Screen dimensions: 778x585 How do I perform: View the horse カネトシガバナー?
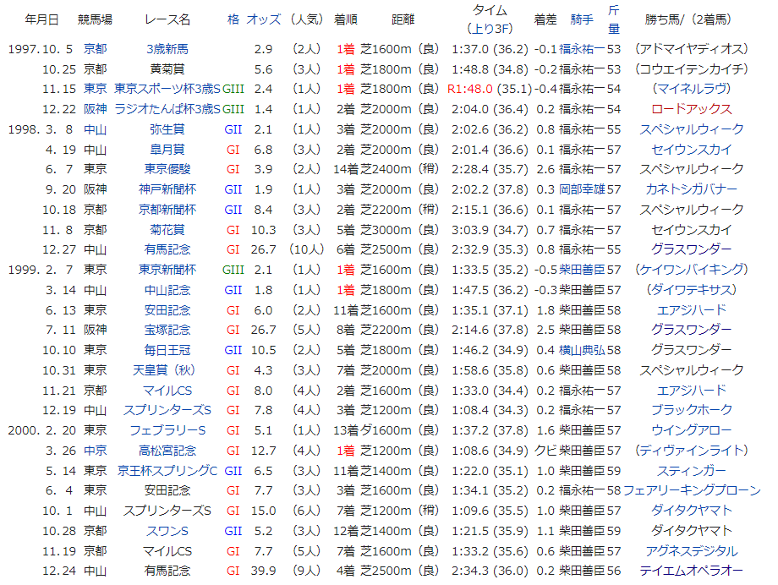[692, 189]
